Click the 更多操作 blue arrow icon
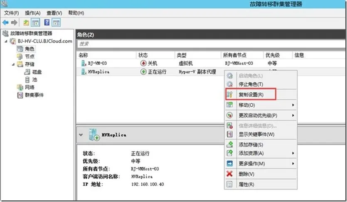Screen dimensions: 347x202 [230, 163]
